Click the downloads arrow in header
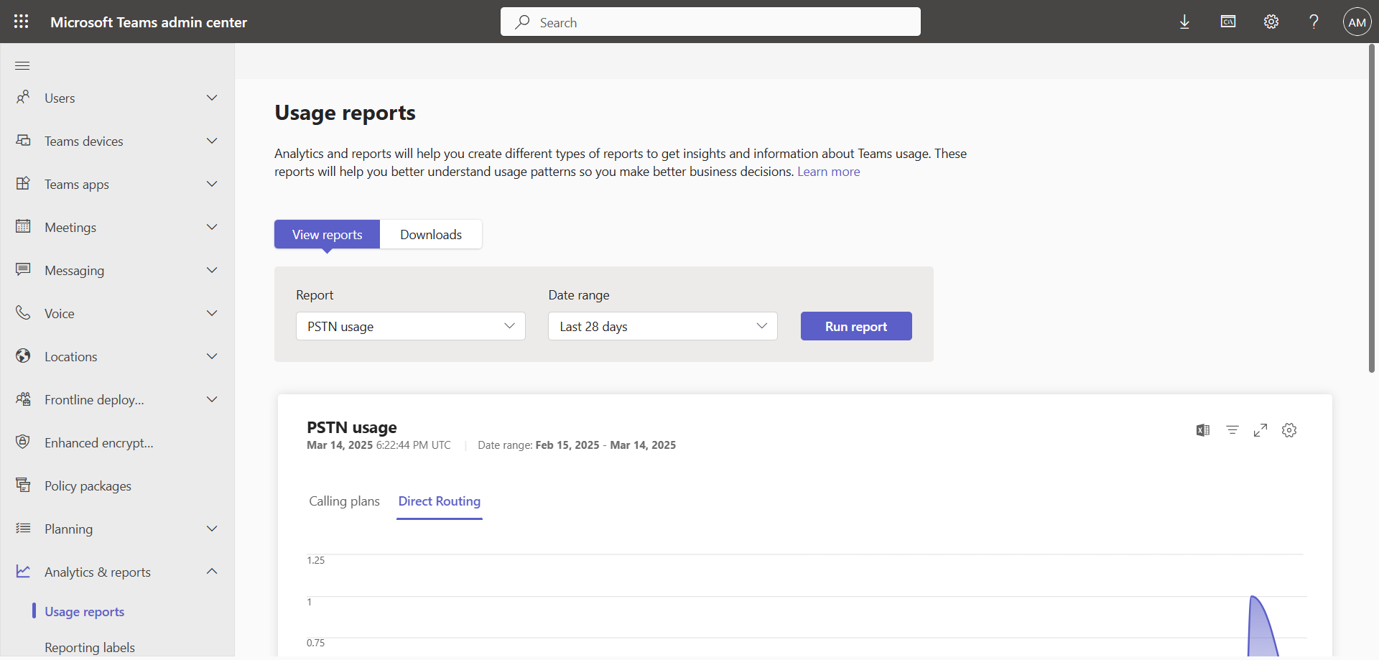1379x660 pixels. coord(1184,22)
